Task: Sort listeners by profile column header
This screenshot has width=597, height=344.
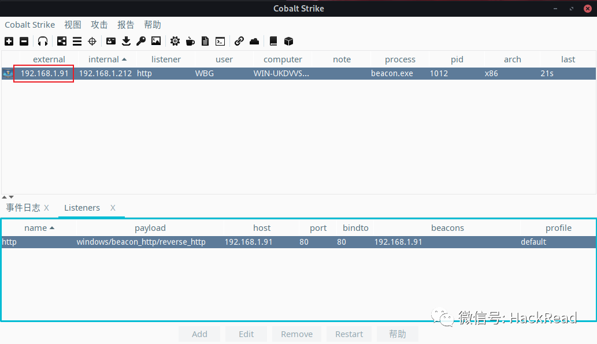Action: click(558, 227)
